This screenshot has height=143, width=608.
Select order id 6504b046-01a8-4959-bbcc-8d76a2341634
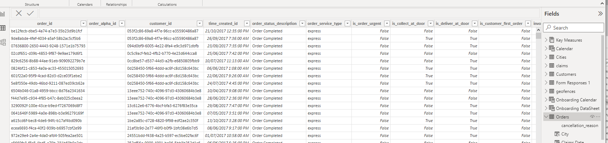(48, 91)
